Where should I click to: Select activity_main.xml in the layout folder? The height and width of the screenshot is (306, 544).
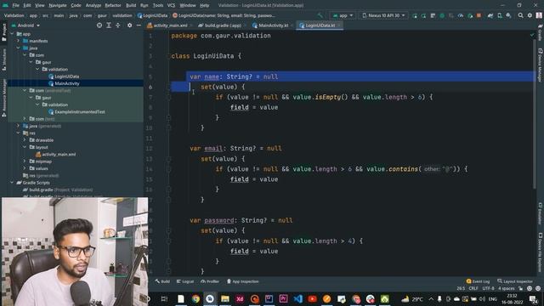pyautogui.click(x=55, y=155)
